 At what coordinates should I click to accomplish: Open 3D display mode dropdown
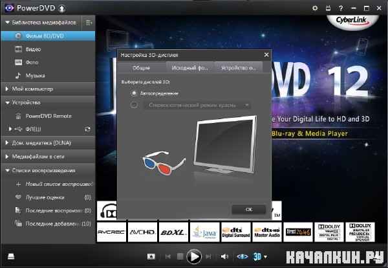197,106
